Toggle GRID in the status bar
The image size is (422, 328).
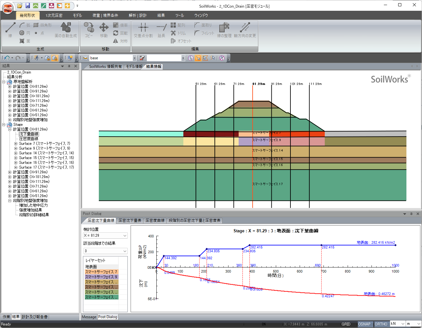tap(346, 324)
